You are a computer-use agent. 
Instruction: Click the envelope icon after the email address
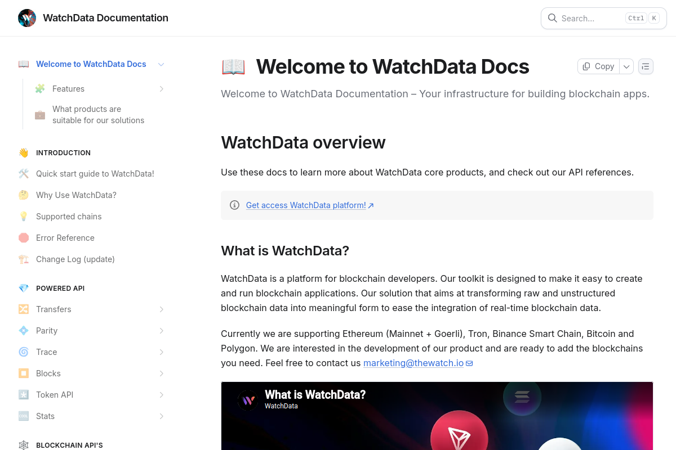coord(469,363)
